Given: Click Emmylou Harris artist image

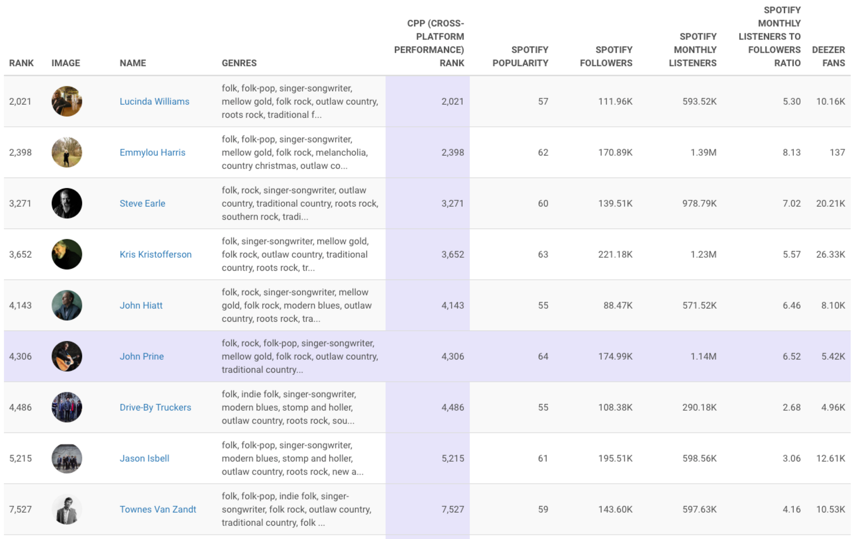Looking at the screenshot, I should (x=67, y=152).
